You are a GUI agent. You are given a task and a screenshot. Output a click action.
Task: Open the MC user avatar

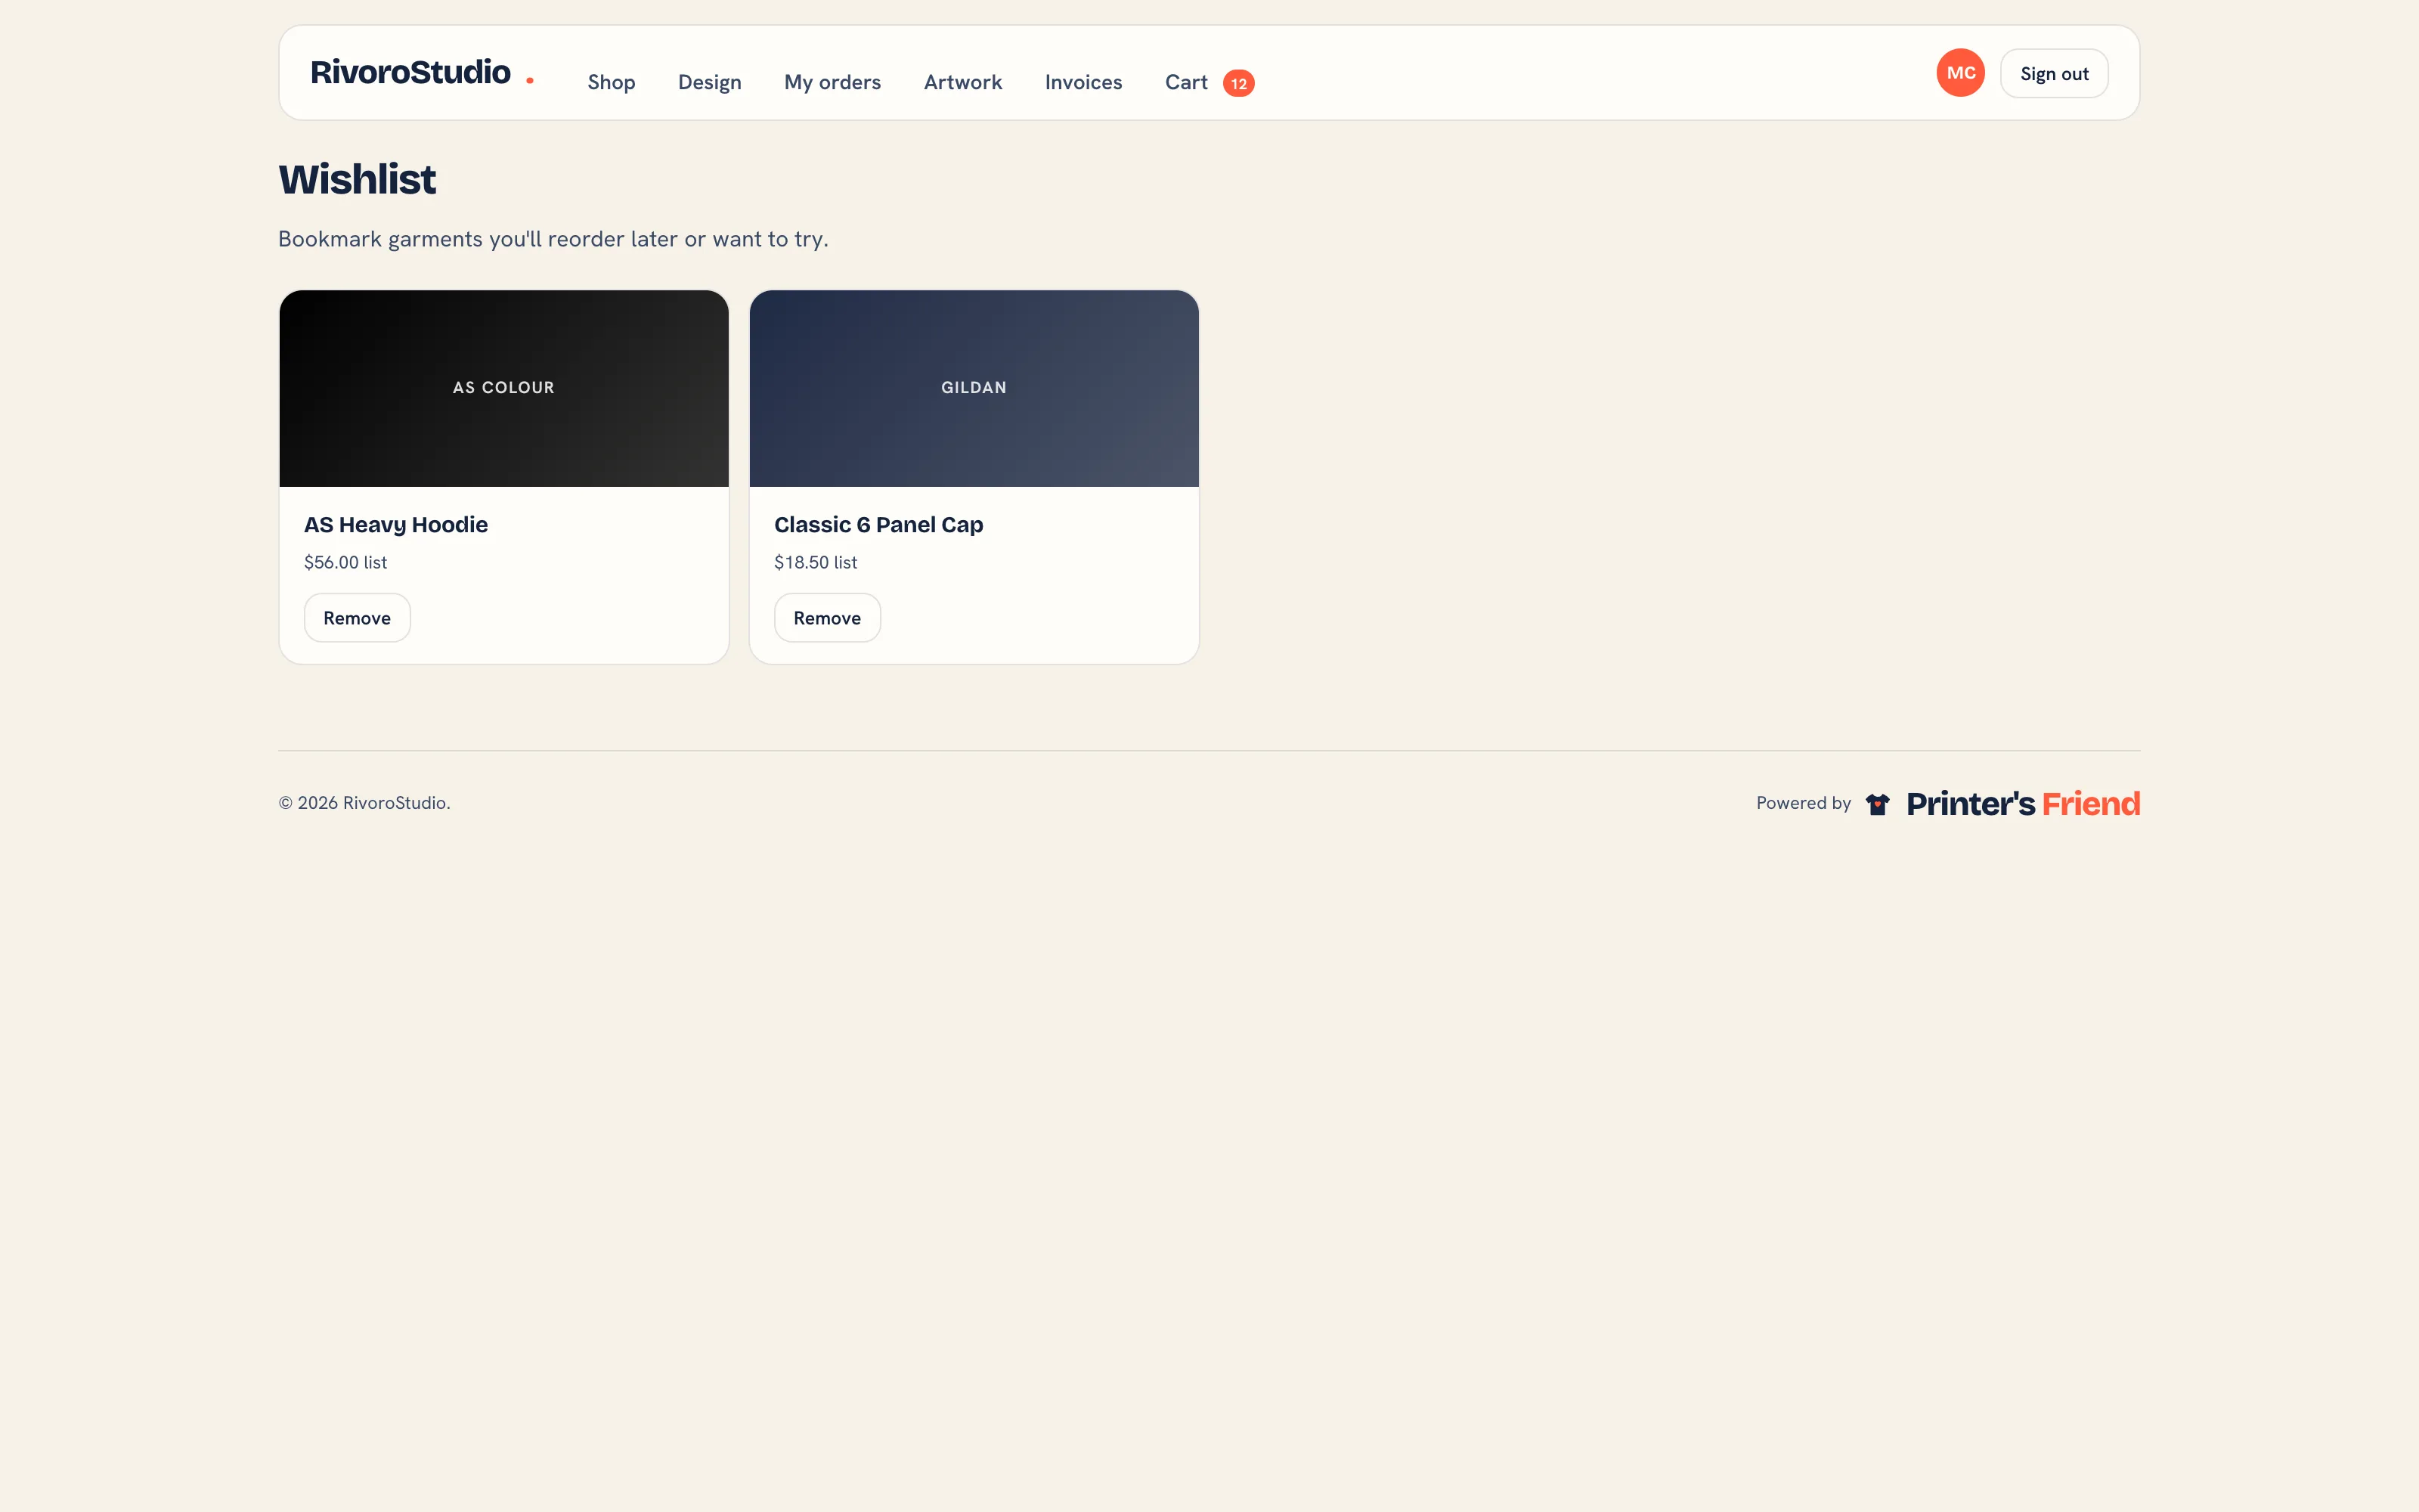click(1960, 73)
